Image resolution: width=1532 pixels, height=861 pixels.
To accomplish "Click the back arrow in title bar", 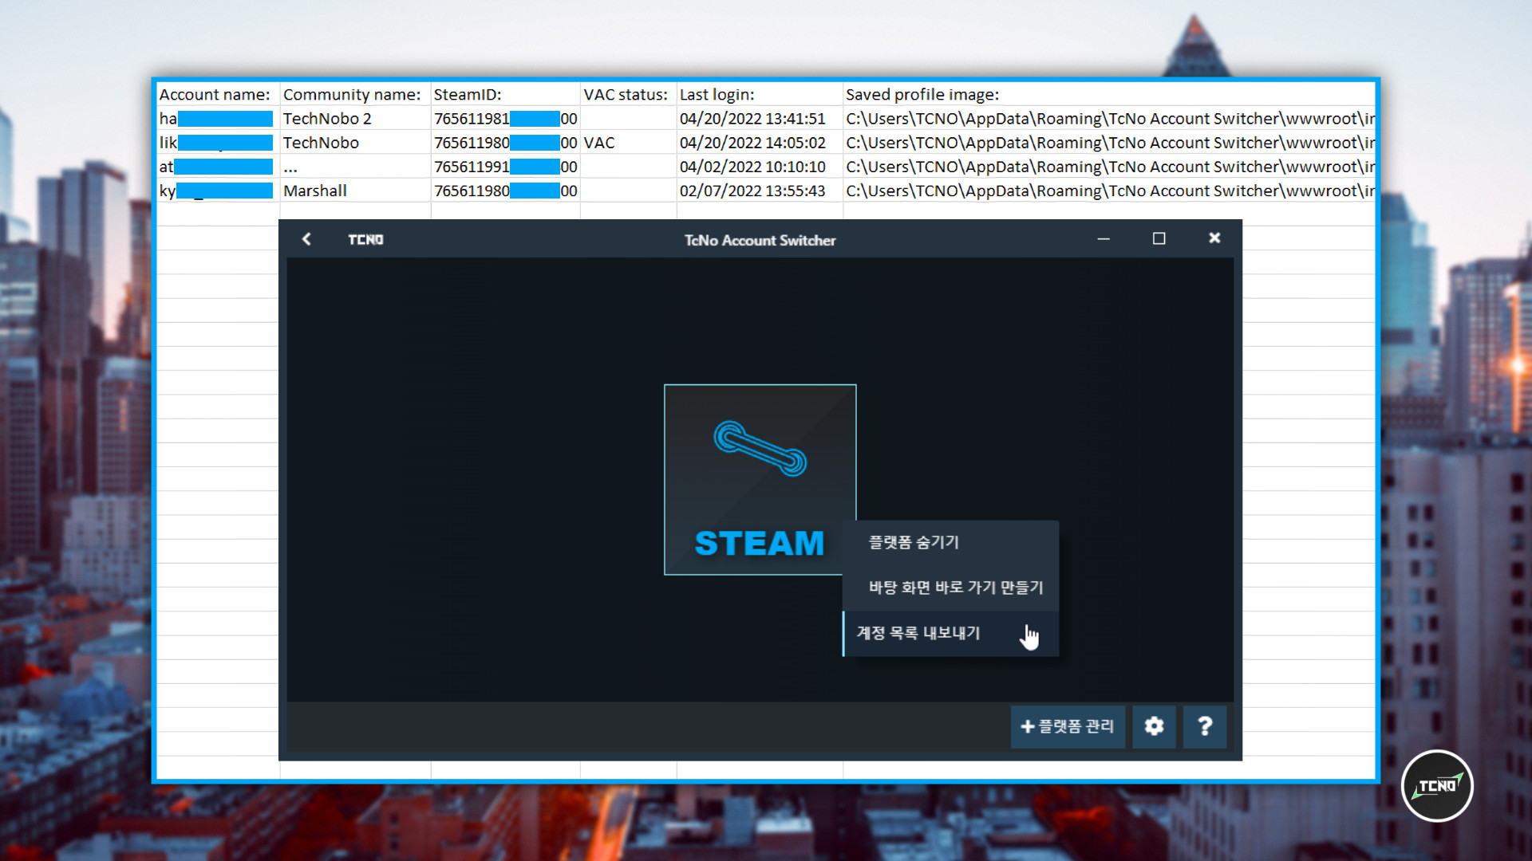I will (306, 239).
